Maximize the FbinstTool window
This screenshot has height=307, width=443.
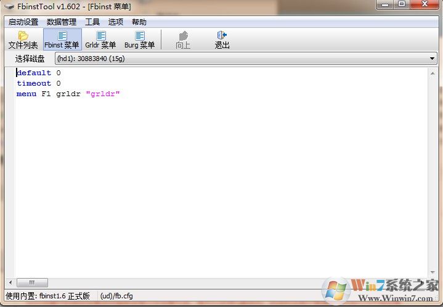tap(402, 4)
